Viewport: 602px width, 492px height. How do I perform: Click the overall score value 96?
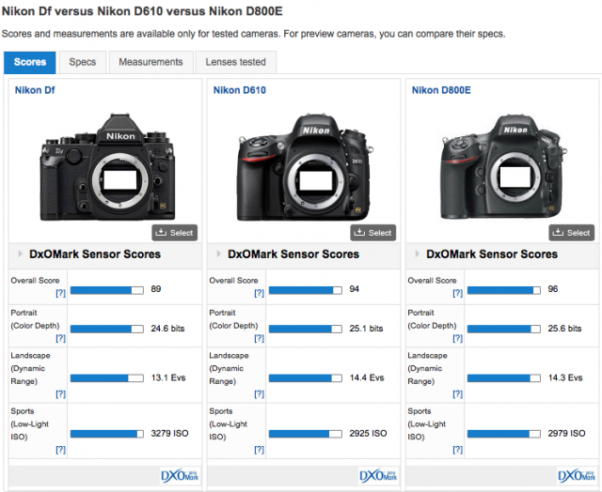[x=553, y=289]
